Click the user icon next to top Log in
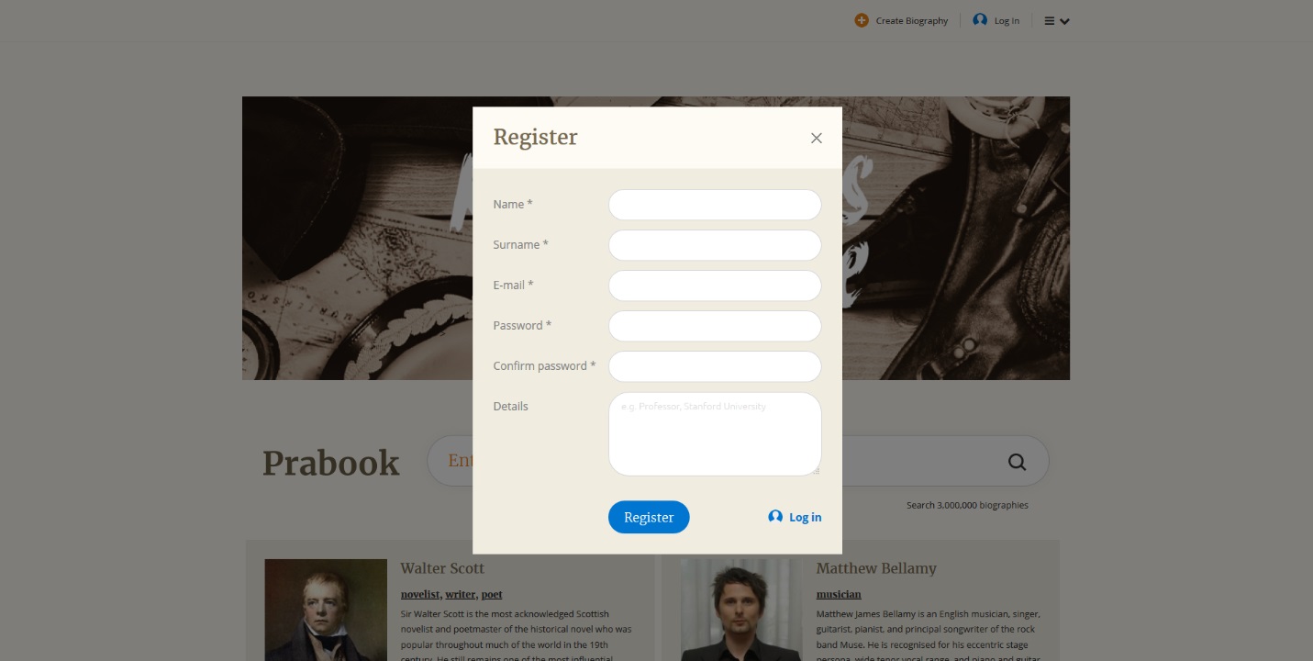Image resolution: width=1313 pixels, height=661 pixels. pos(980,20)
